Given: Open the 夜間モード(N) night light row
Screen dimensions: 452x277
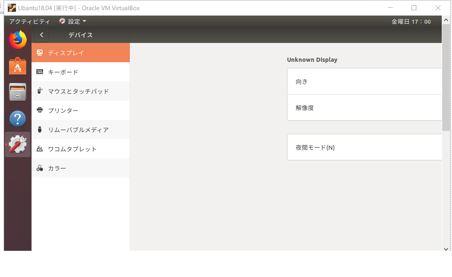Looking at the screenshot, I should pos(364,147).
